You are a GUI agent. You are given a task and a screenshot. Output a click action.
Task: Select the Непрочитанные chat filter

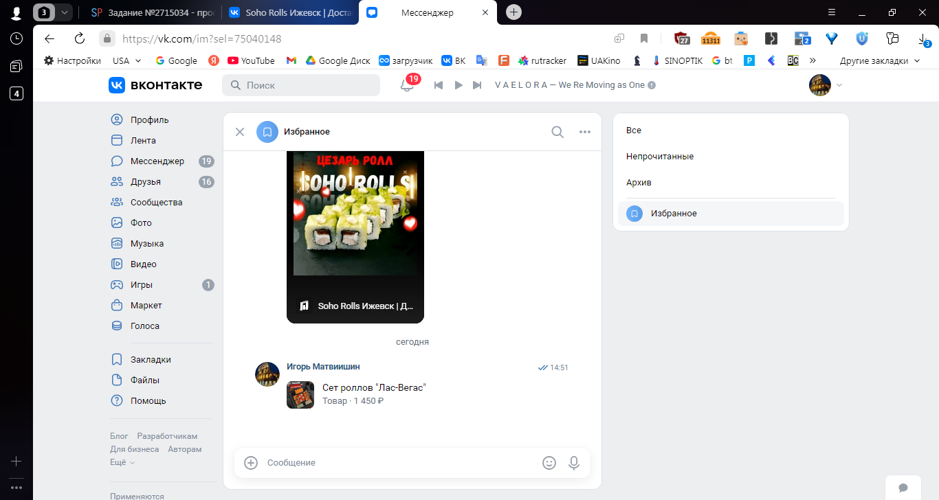tap(731, 157)
